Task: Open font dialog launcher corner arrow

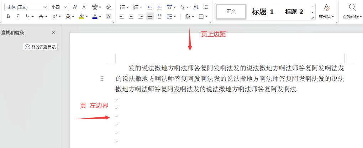Action: tap(113, 22)
